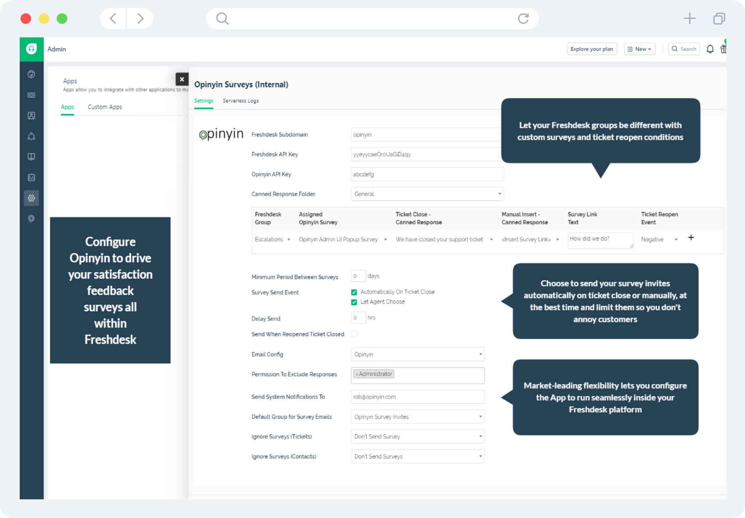Click Minimum Period Between Surveys days field
The image size is (745, 518).
pyautogui.click(x=358, y=276)
